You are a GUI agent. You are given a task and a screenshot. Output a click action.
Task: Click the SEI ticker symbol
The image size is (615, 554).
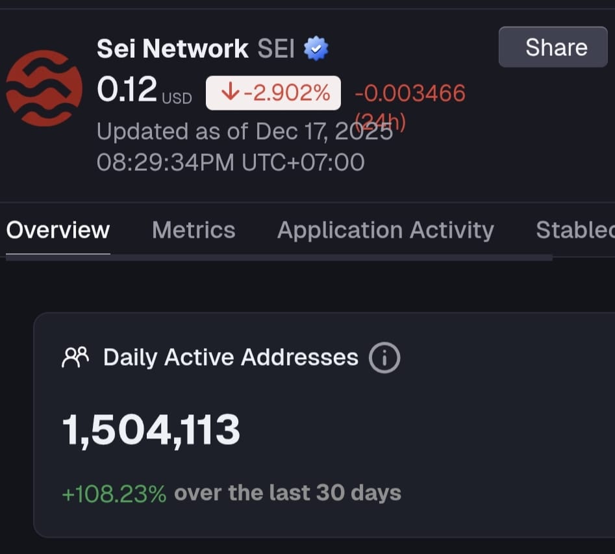coord(276,49)
